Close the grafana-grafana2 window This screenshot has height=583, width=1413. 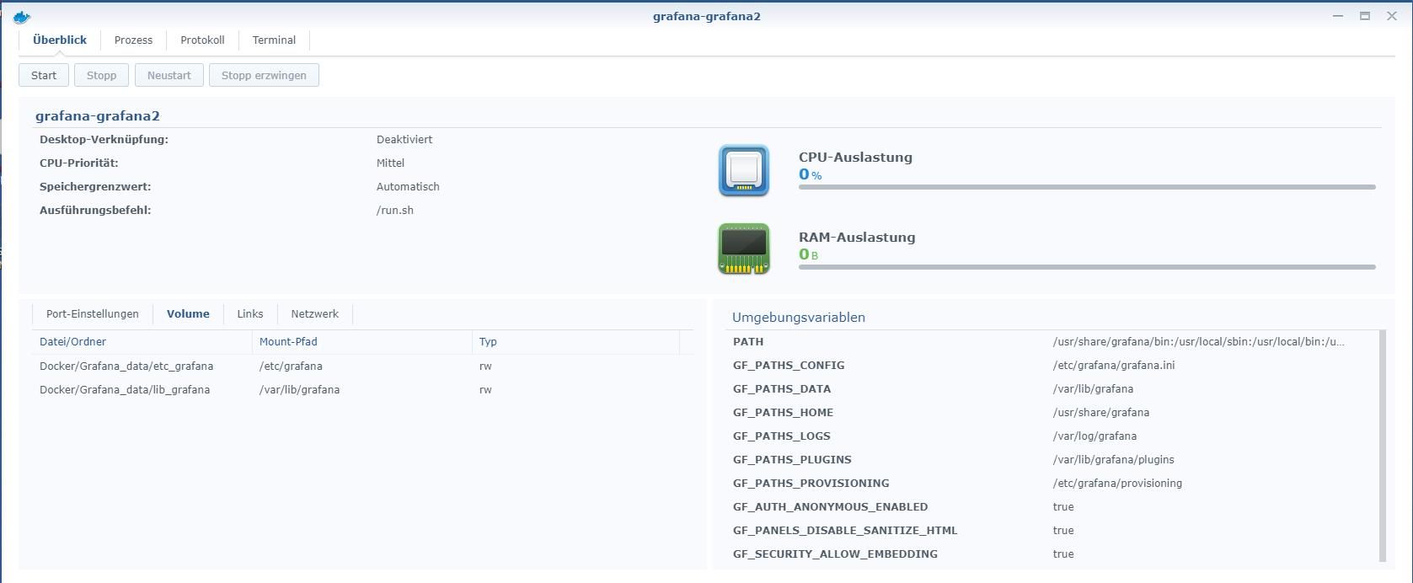point(1392,16)
